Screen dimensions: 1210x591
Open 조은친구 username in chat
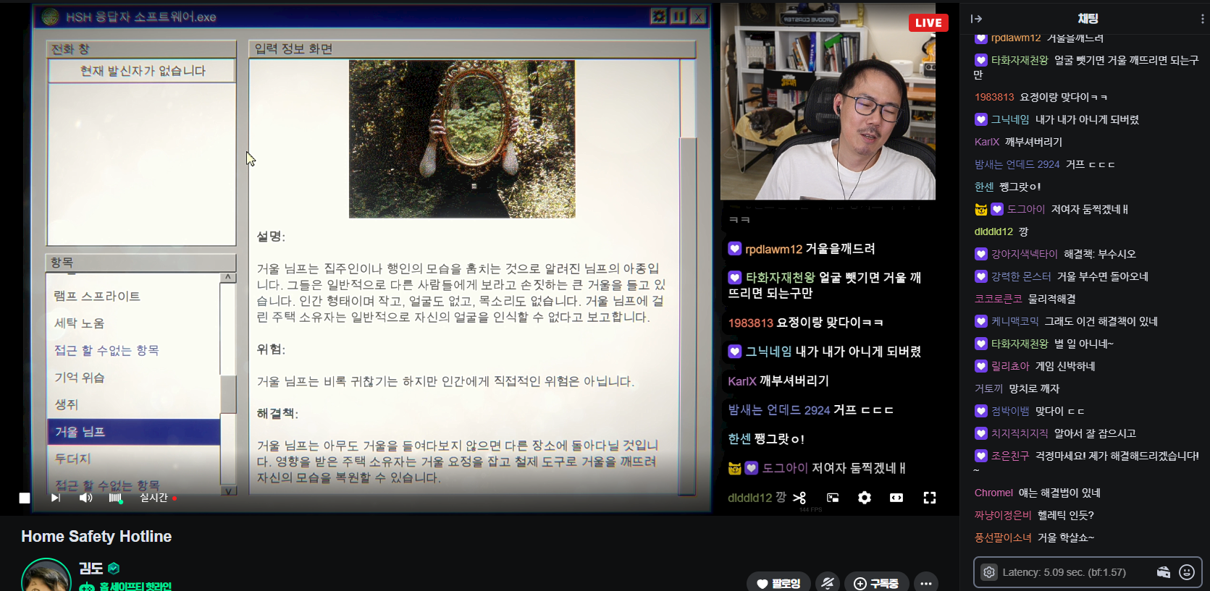[1010, 456]
